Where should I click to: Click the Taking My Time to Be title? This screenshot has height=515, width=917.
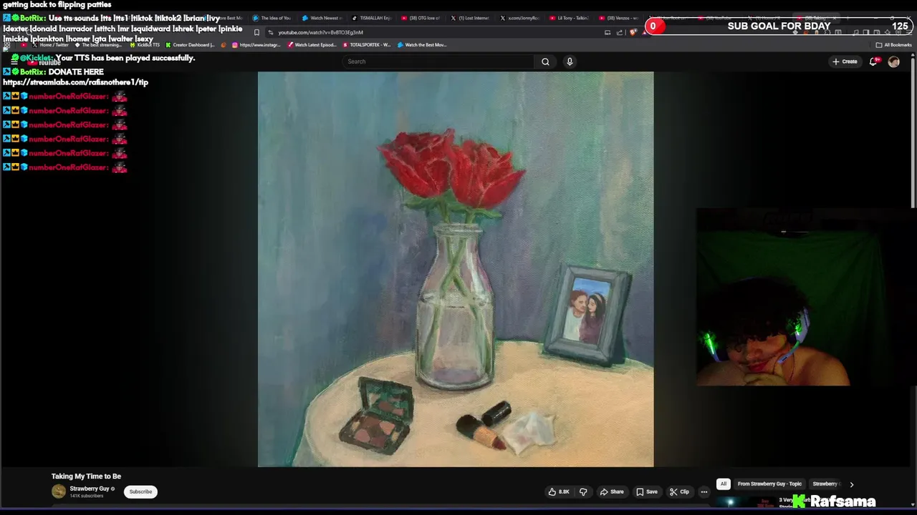(86, 476)
